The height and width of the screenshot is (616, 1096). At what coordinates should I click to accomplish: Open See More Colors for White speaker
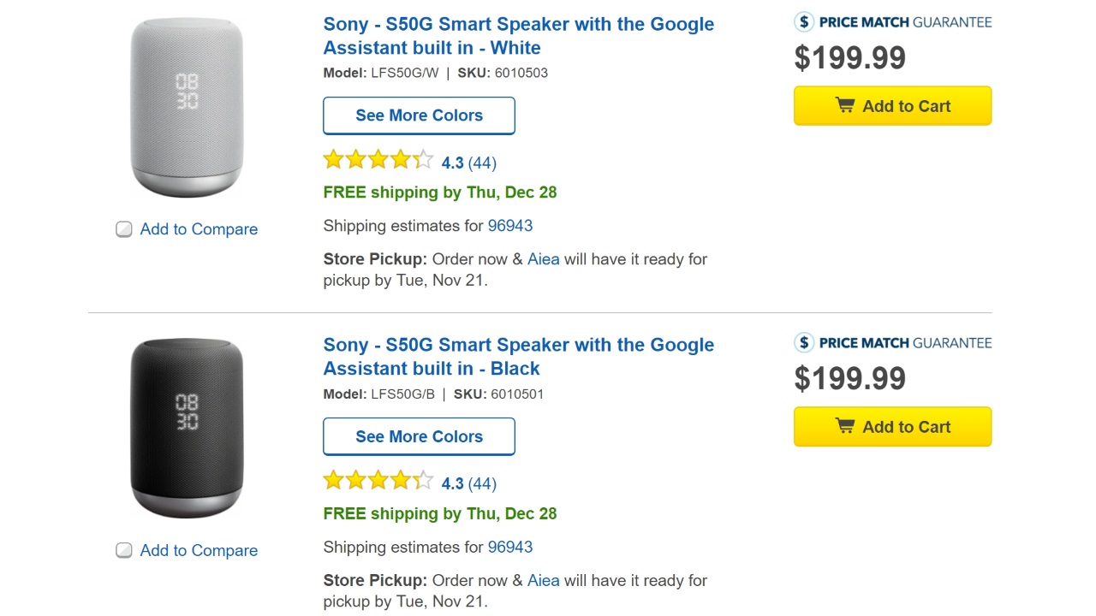(x=419, y=115)
